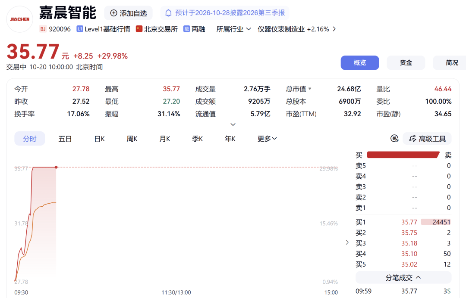Image resolution: width=466 pixels, height=298 pixels.
Task: Click the 买5 price 35.02
Action: (x=409, y=264)
